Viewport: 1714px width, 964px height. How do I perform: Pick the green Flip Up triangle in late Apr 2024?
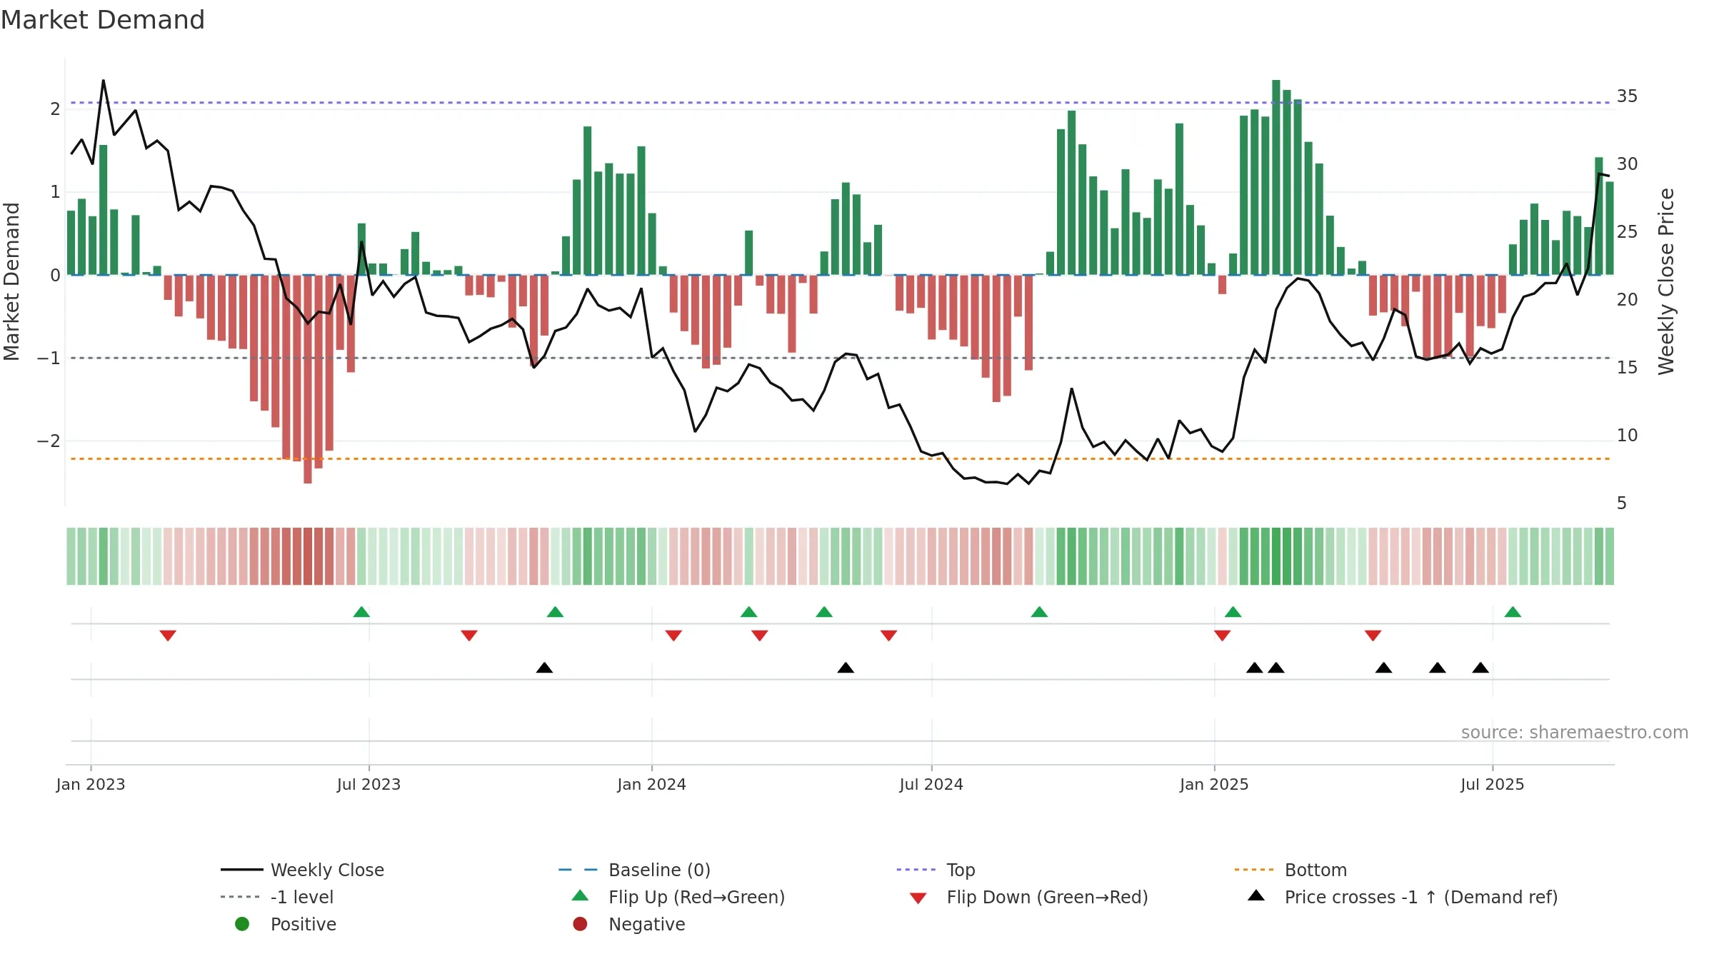click(824, 612)
